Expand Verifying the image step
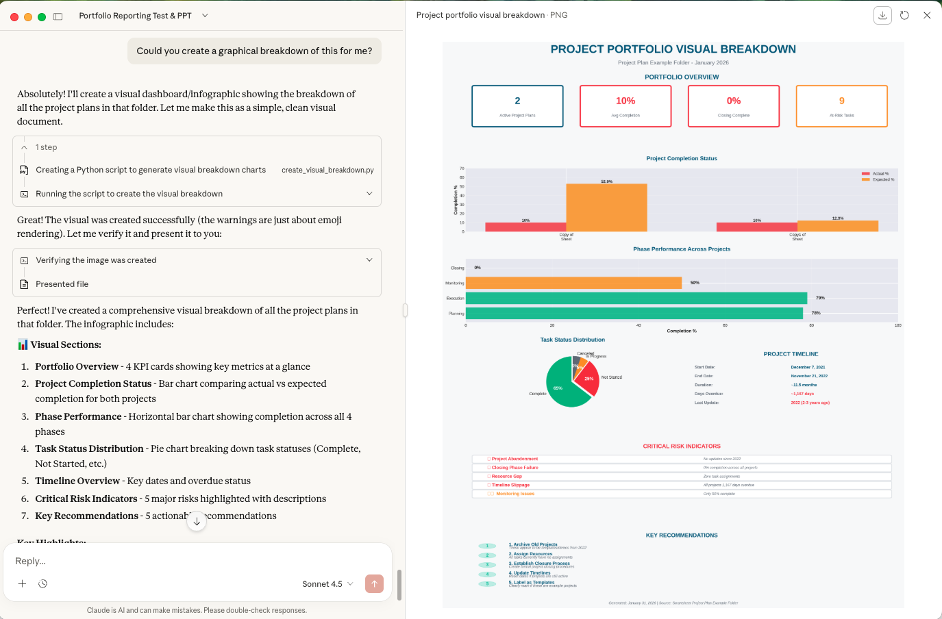942x619 pixels. [x=369, y=260]
